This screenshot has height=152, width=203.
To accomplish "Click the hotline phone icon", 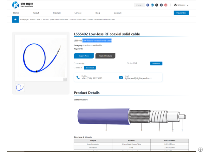I will [78, 77].
